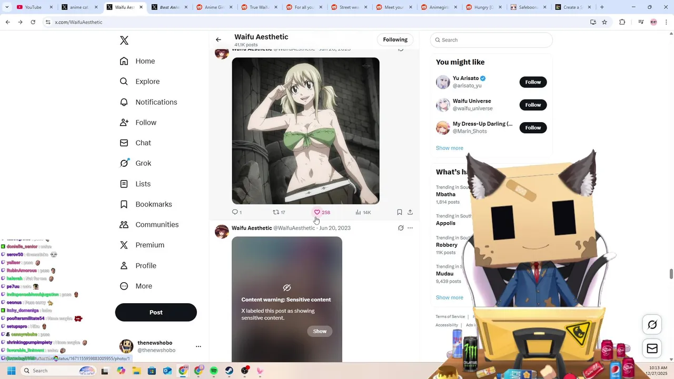This screenshot has height=379, width=674.
Task: View analytics for the post with 14K views
Action: tap(363, 212)
